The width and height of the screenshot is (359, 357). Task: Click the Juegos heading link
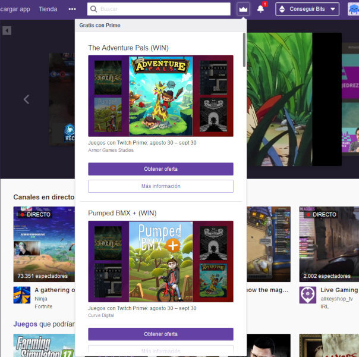(x=25, y=324)
